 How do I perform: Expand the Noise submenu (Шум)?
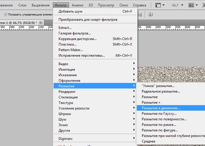pos(62,119)
